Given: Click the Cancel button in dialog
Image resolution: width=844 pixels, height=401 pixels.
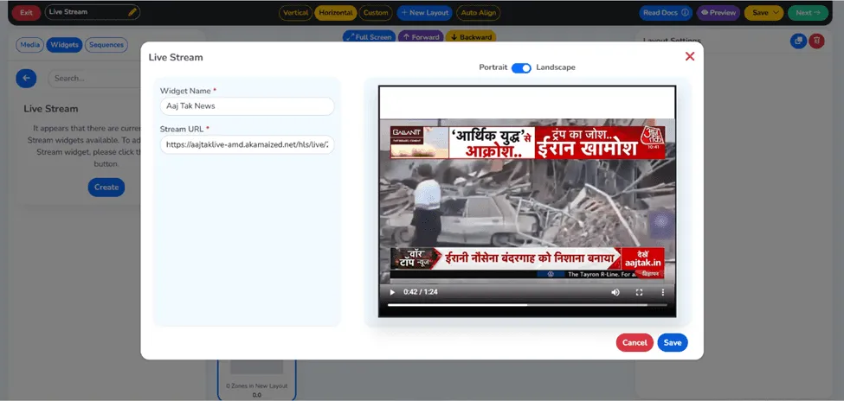Looking at the screenshot, I should [x=635, y=342].
